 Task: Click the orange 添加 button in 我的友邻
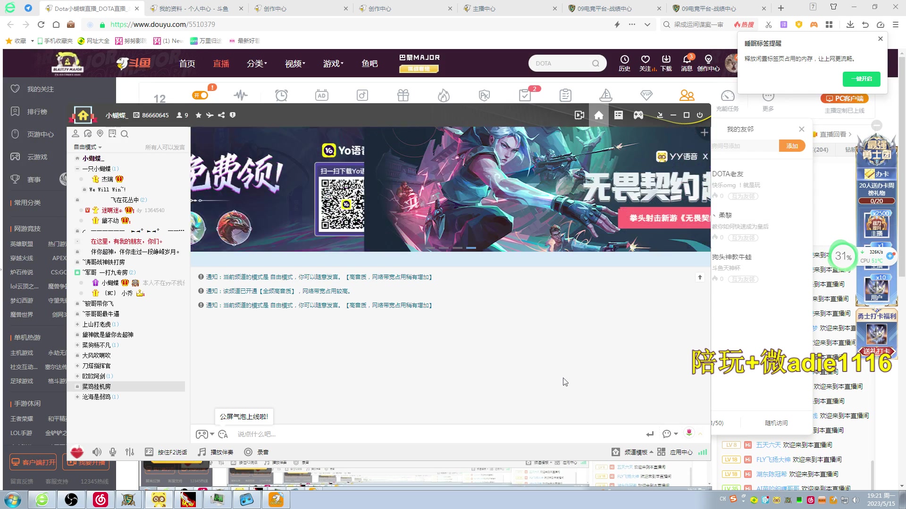click(x=792, y=146)
